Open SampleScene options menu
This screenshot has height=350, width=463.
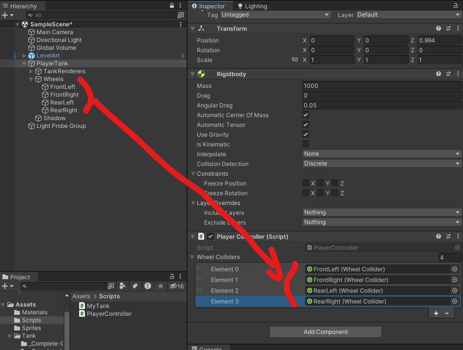[x=181, y=24]
